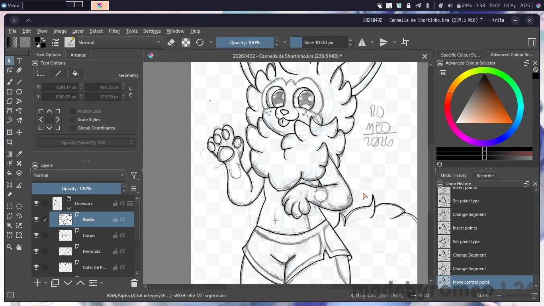This screenshot has width=544, height=306.
Task: Adjust the brush Opacity slider in toolbar
Action: [245, 42]
